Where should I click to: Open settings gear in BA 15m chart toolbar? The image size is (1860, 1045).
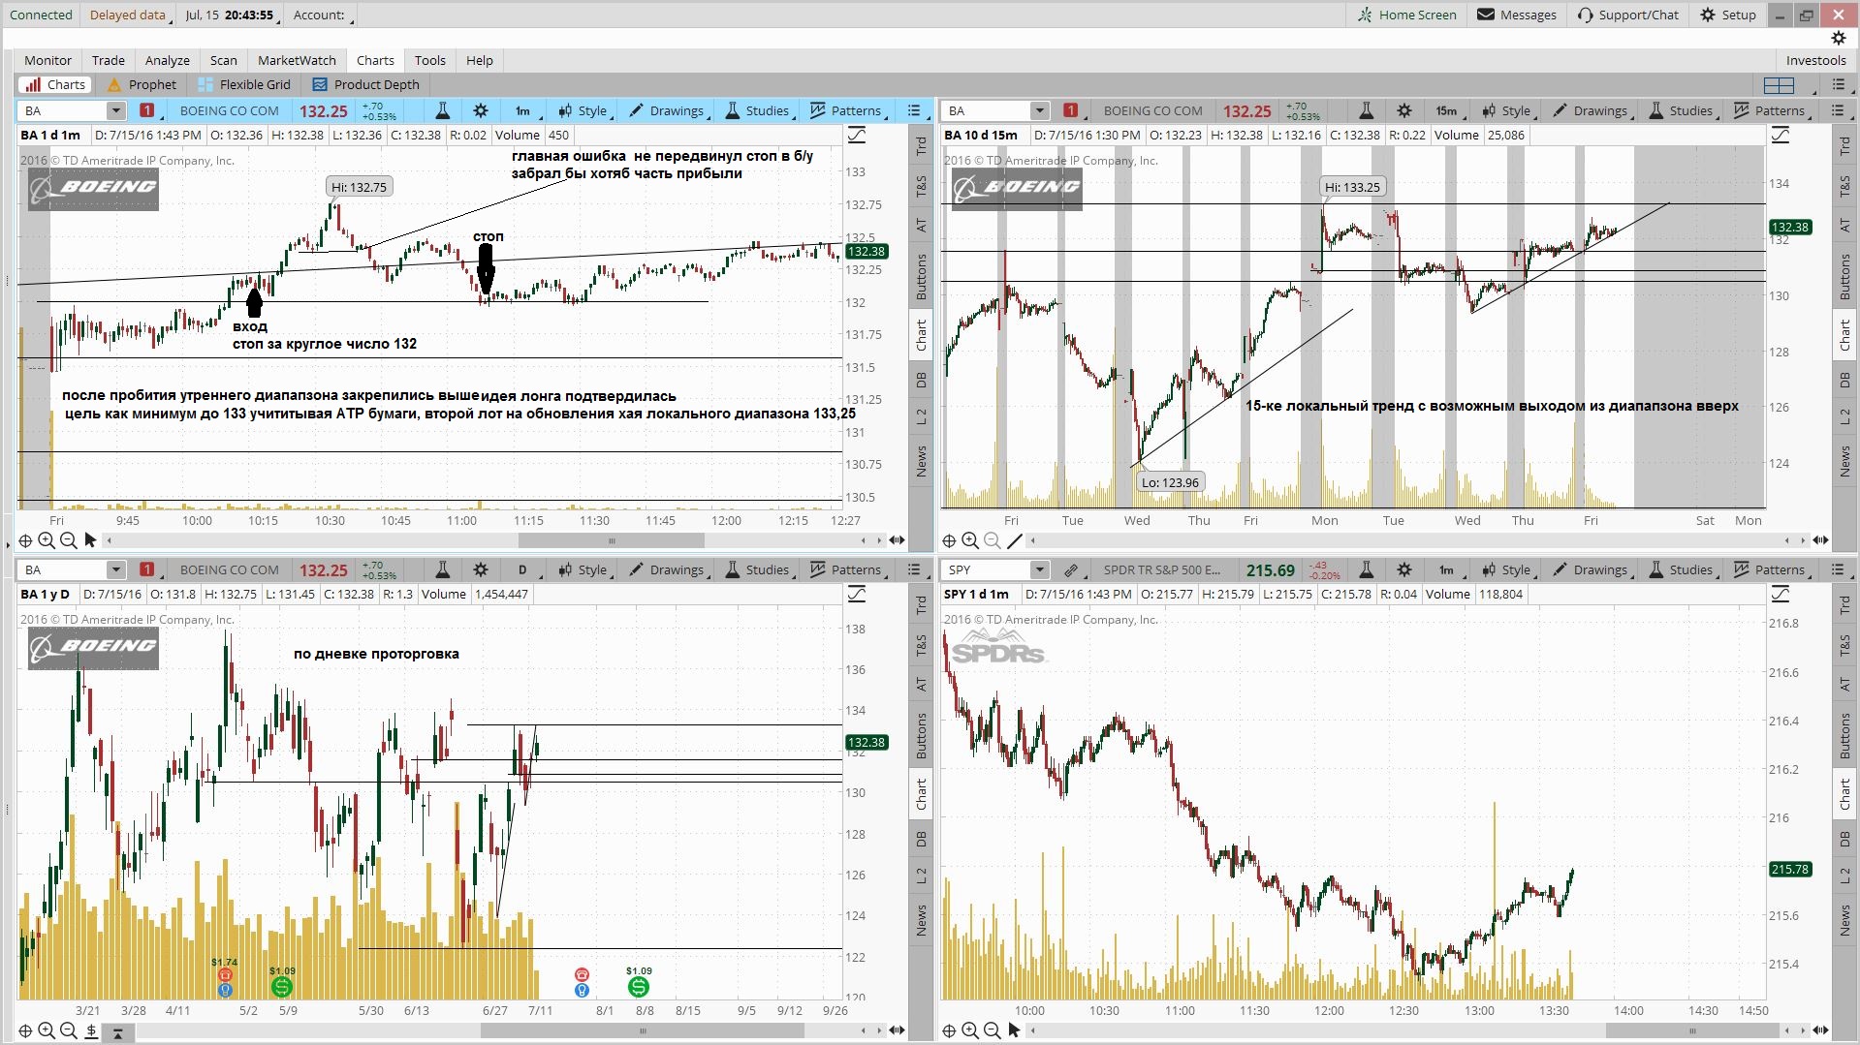pos(1404,110)
